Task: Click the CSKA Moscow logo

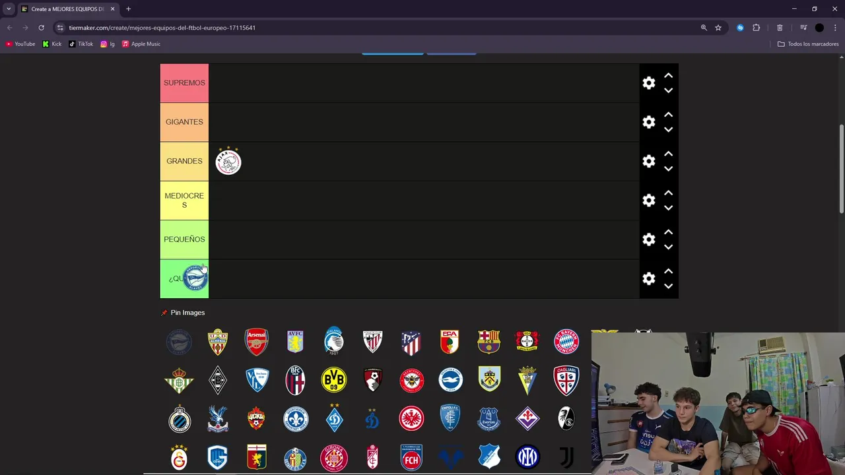Action: click(256, 419)
